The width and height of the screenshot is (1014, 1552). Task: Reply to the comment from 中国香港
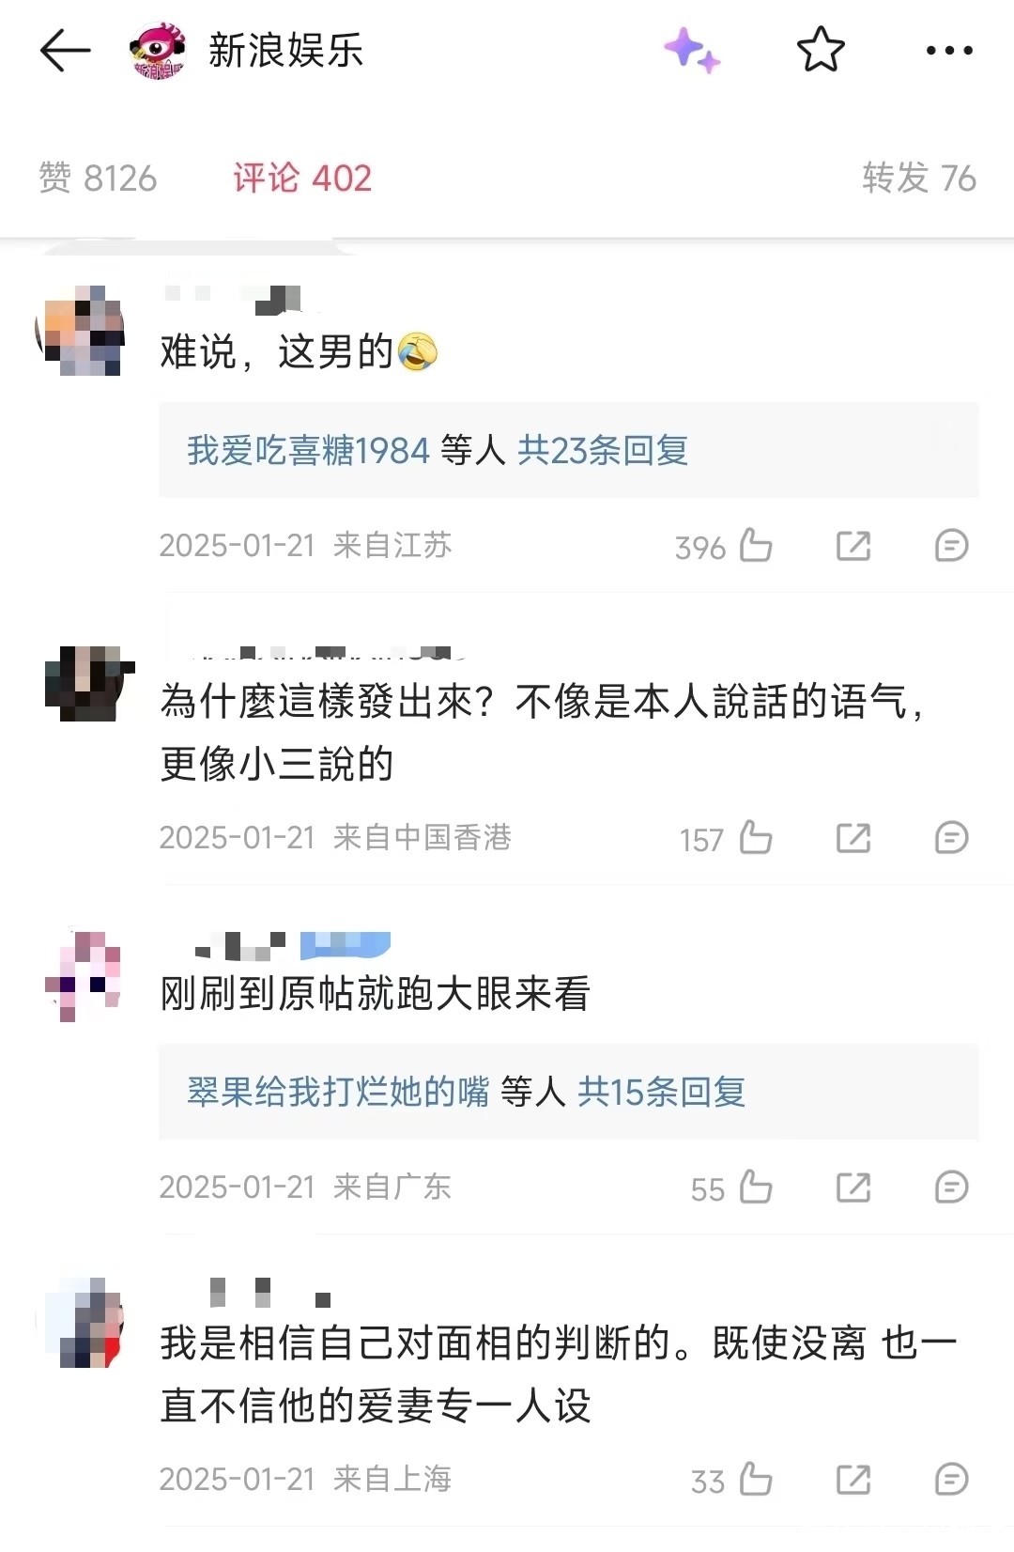tap(951, 838)
